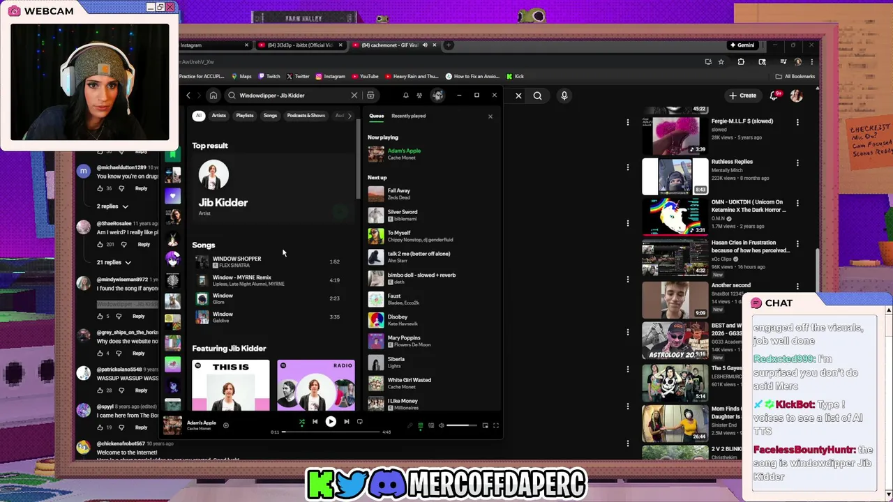Open YouTube account avatar

click(x=796, y=96)
